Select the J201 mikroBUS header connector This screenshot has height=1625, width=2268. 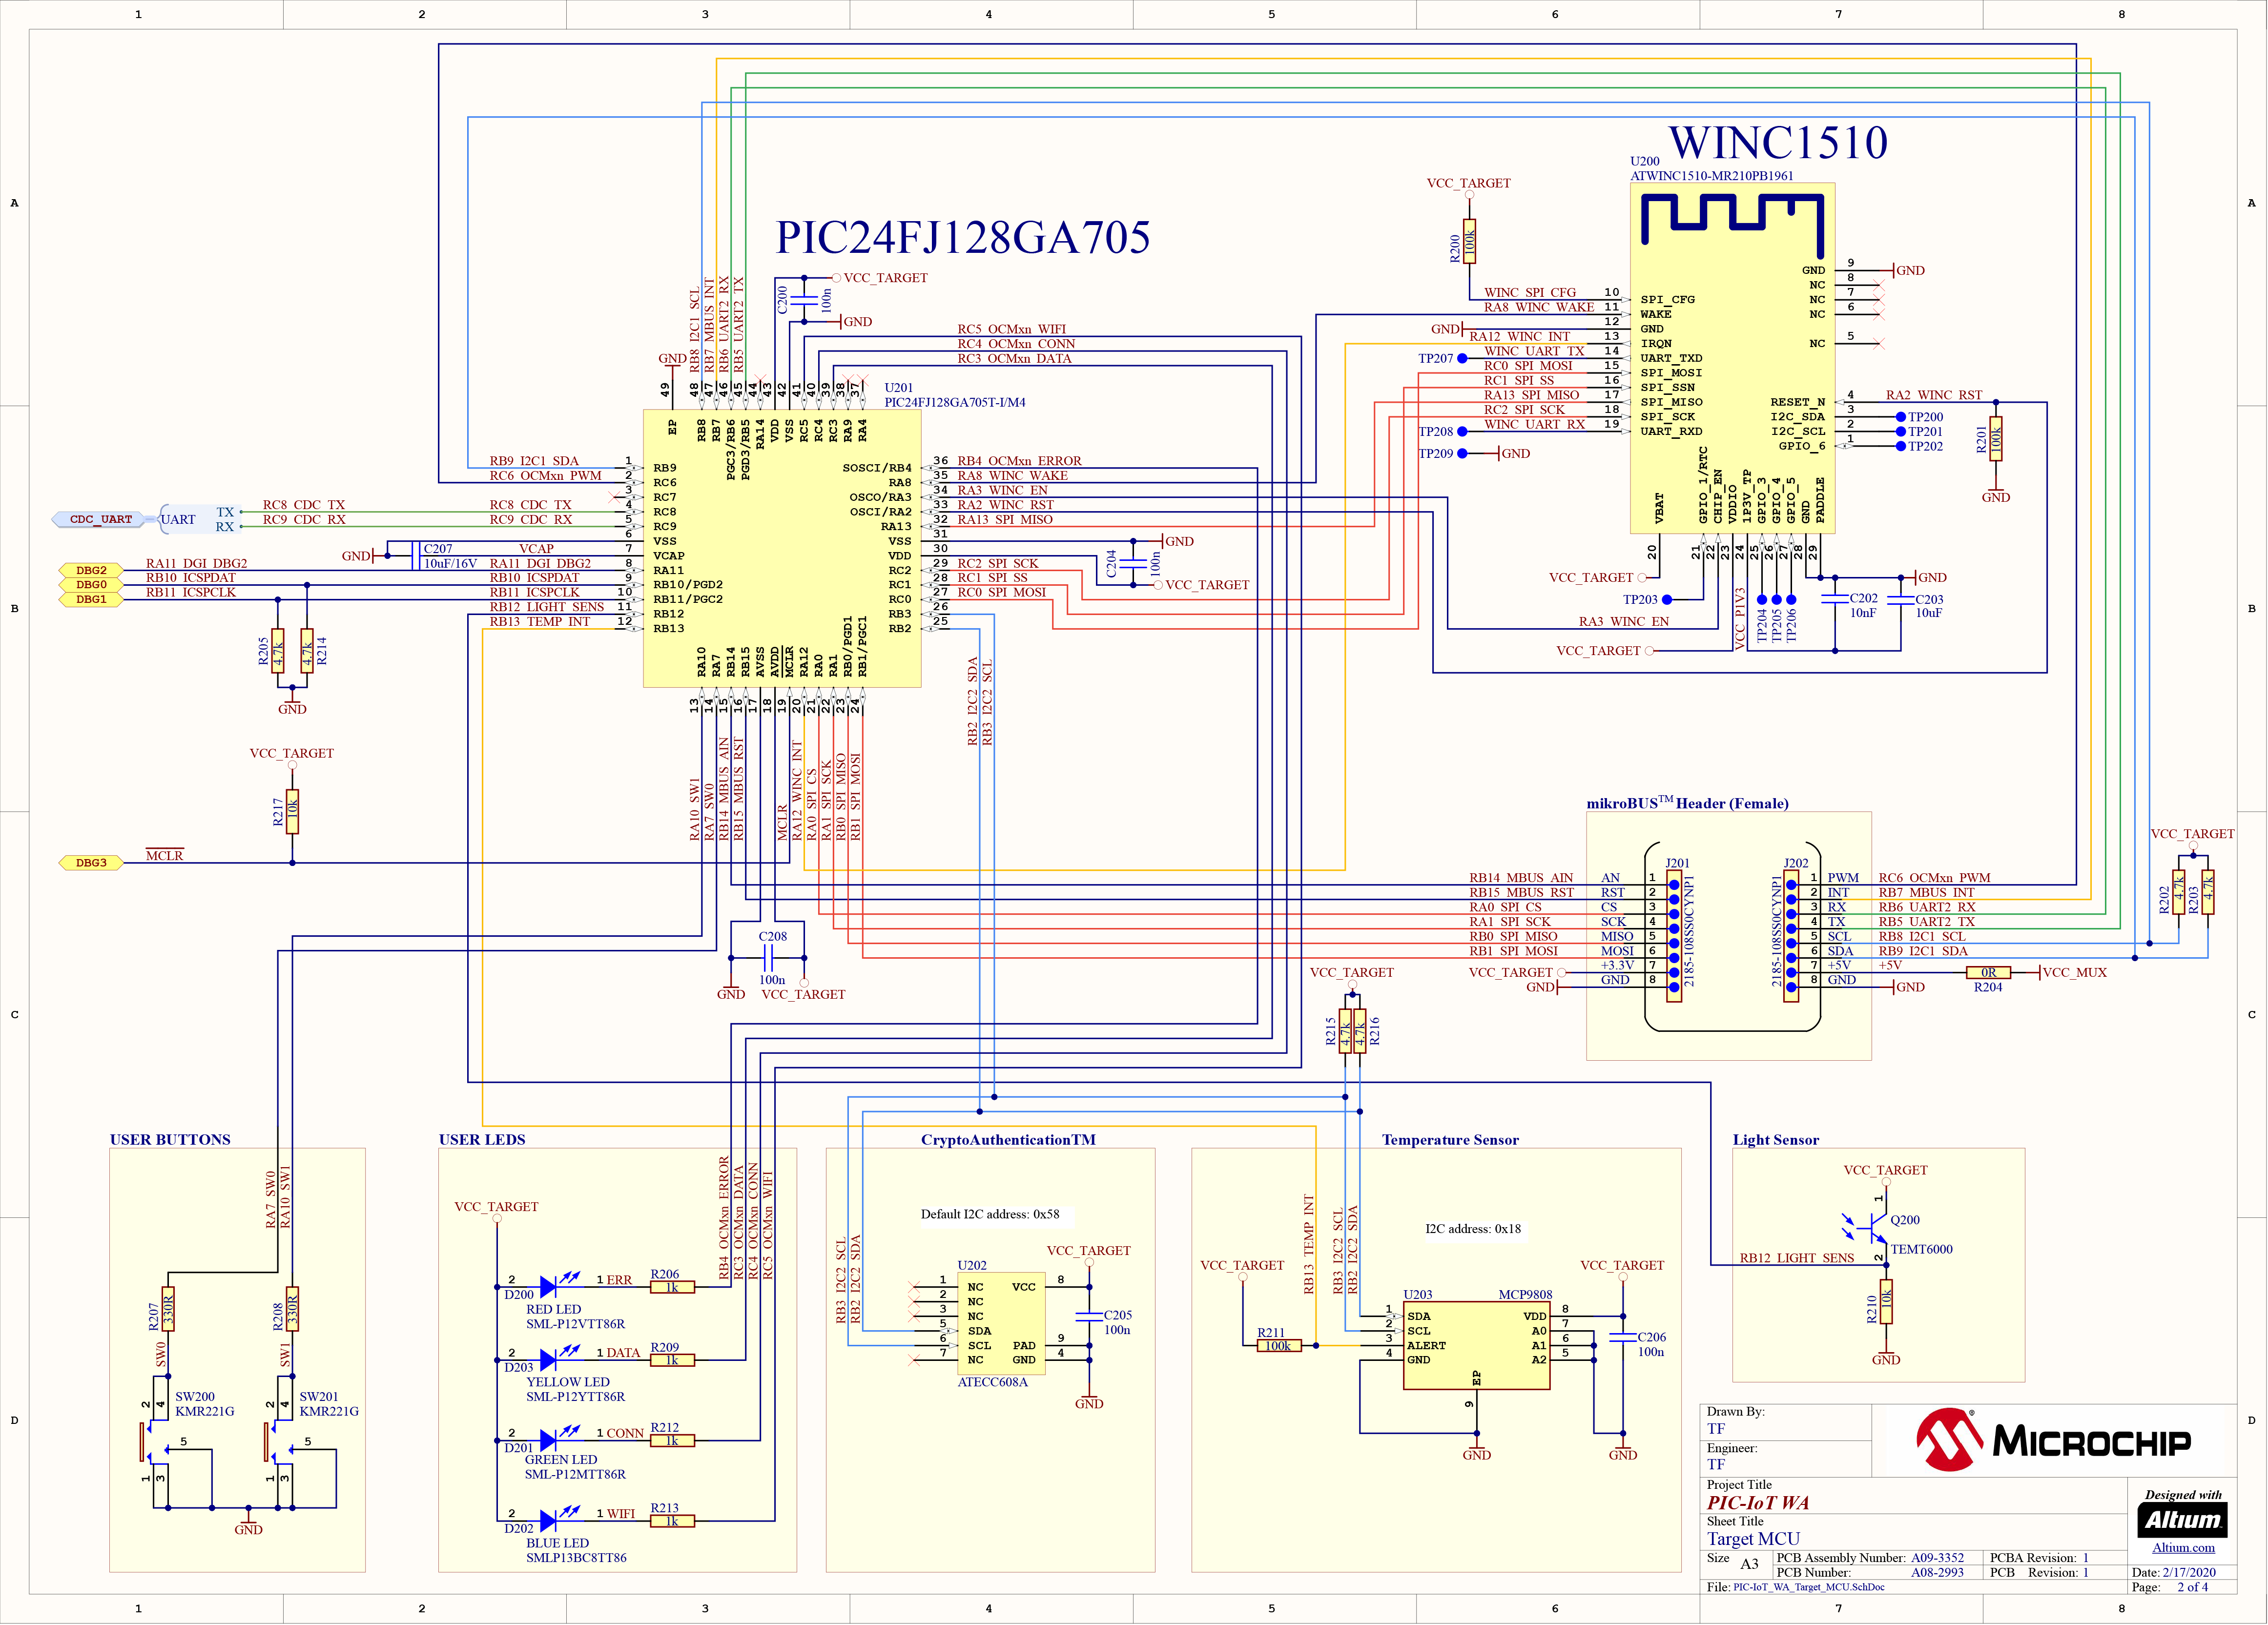tap(1674, 936)
